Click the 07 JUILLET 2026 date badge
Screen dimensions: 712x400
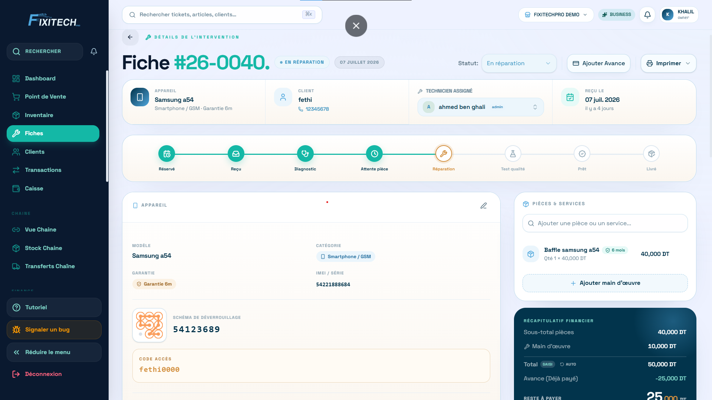click(359, 62)
